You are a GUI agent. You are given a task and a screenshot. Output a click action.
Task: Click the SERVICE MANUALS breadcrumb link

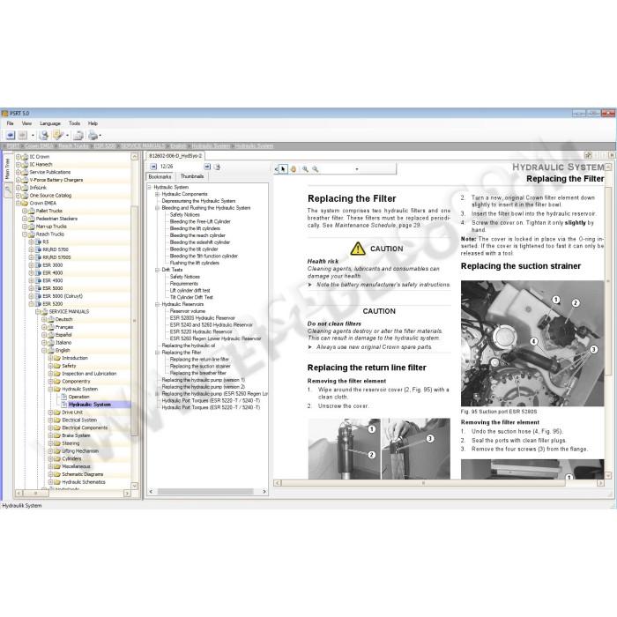click(x=143, y=146)
